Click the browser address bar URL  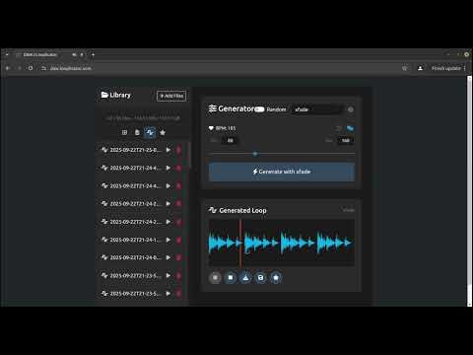coord(70,68)
